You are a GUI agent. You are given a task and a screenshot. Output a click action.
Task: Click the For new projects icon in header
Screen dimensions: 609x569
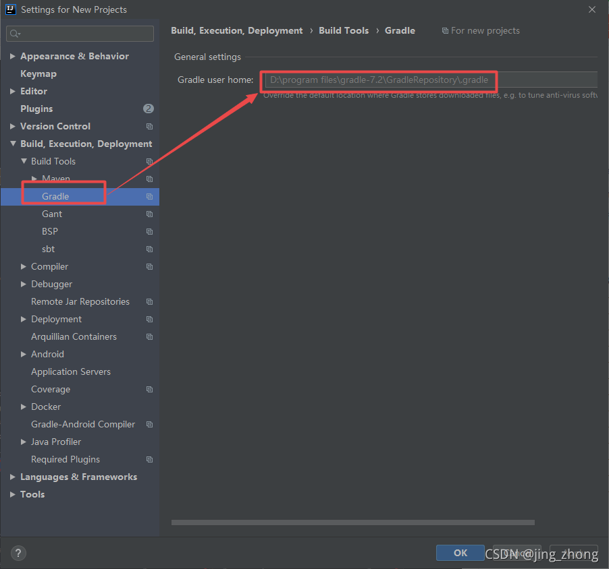[445, 30]
